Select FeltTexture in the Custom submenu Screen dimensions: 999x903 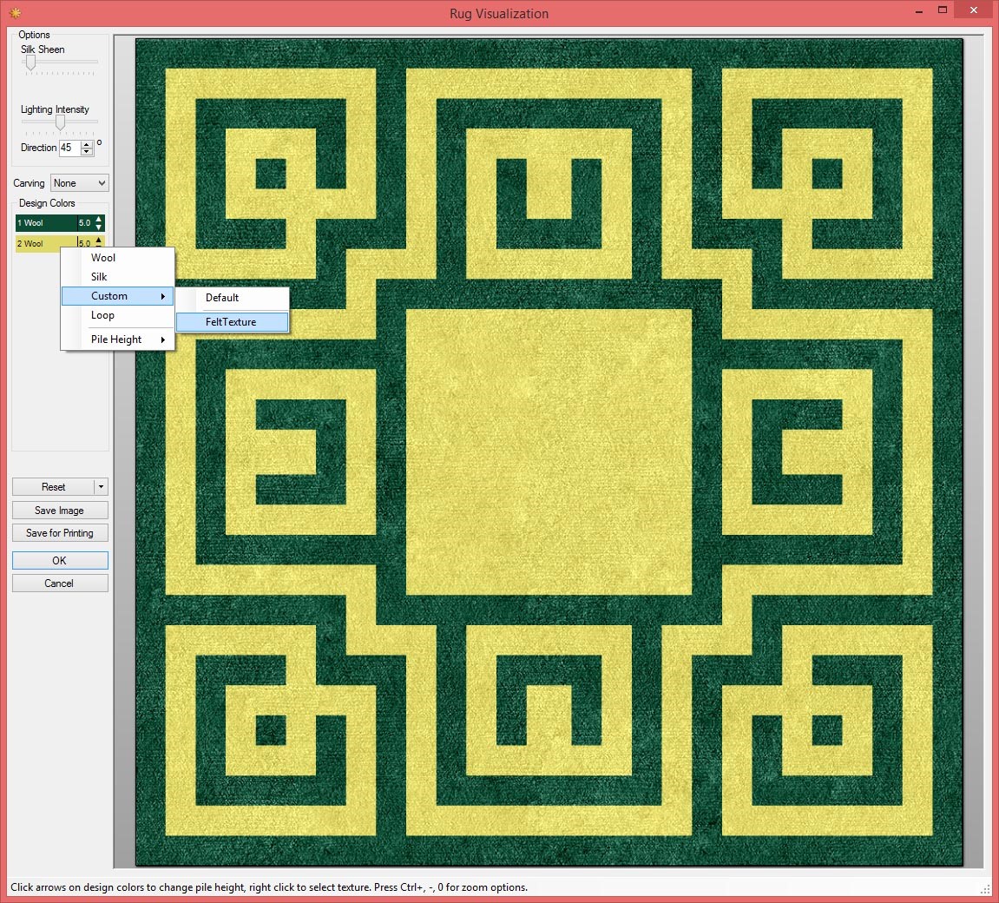pyautogui.click(x=231, y=322)
